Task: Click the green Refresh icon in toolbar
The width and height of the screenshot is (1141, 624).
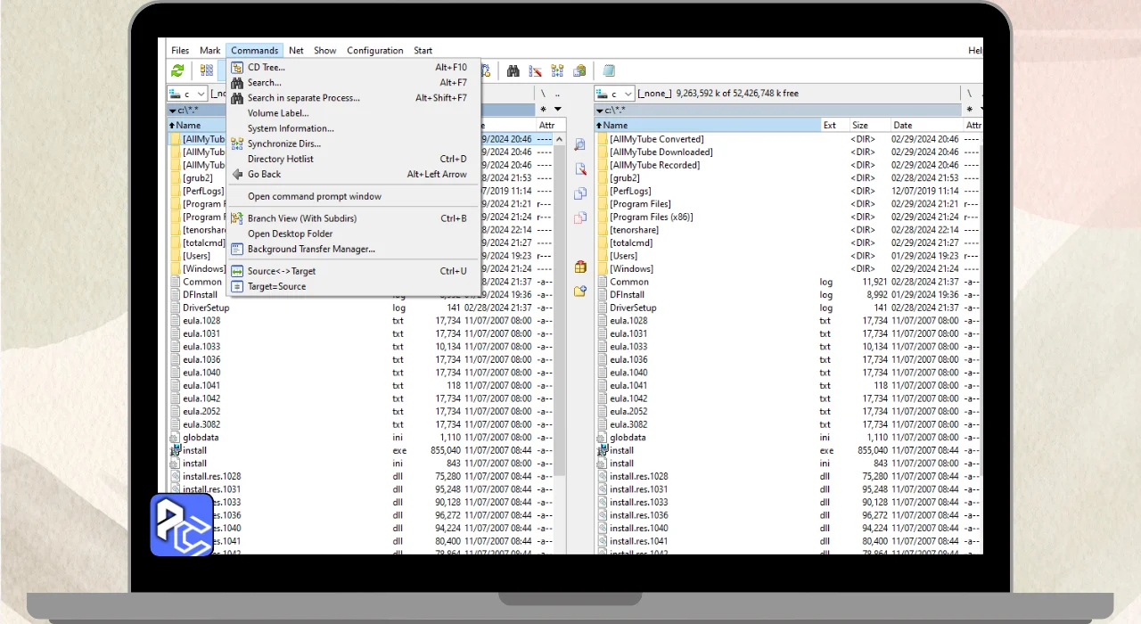Action: pyautogui.click(x=178, y=71)
